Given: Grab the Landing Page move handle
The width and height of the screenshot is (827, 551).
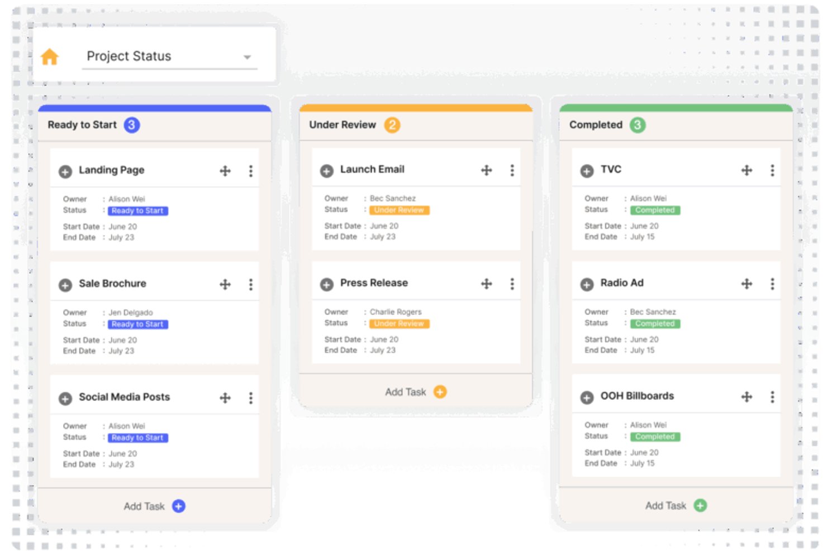Looking at the screenshot, I should click(x=225, y=171).
